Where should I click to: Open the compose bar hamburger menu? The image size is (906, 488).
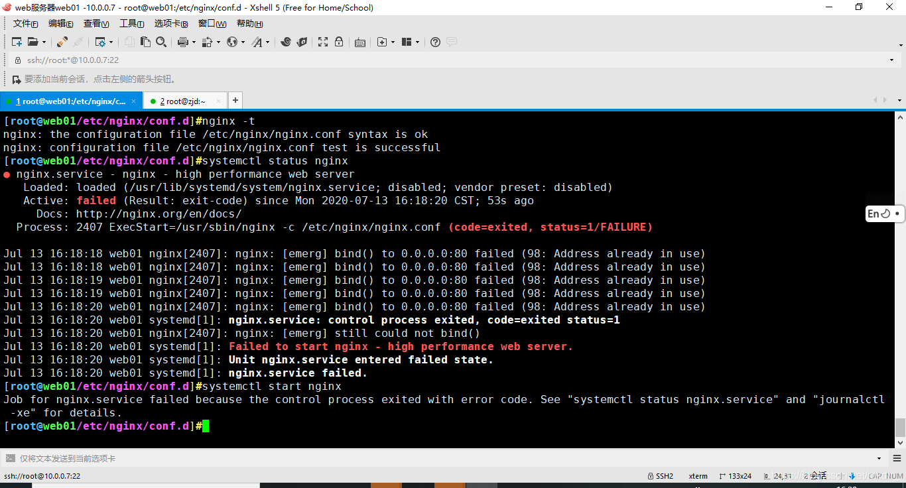pyautogui.click(x=895, y=458)
